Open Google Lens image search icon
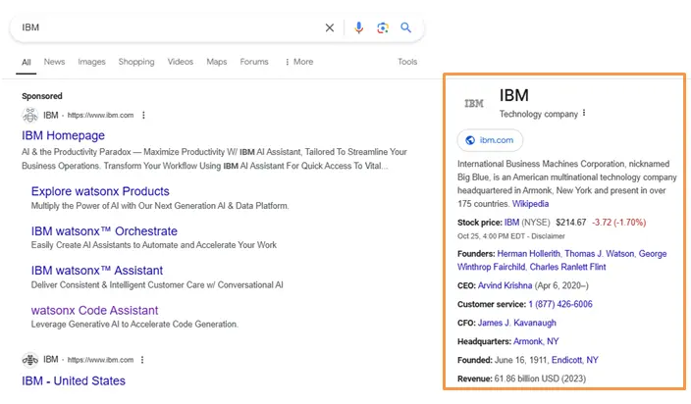Viewport: 691px width, 404px height. click(383, 27)
